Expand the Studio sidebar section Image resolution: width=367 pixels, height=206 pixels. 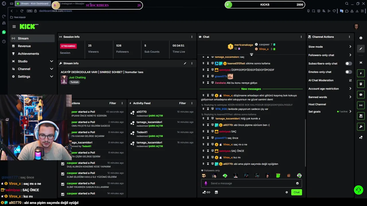click(52, 61)
